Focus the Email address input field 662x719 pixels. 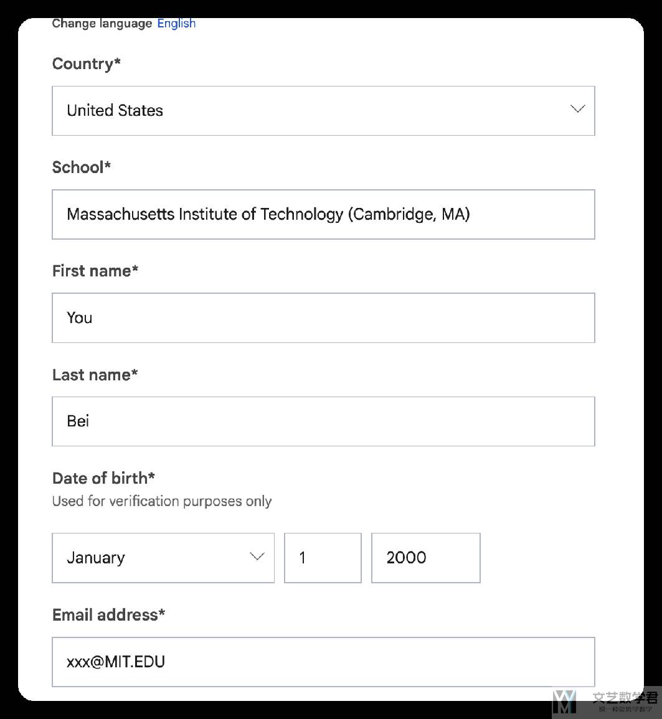[x=323, y=662]
